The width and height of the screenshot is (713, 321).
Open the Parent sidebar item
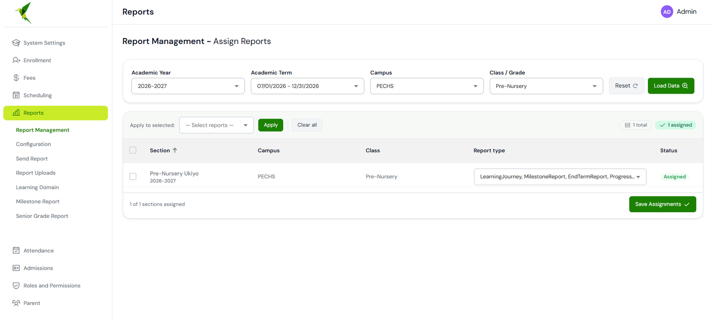[x=56, y=303]
